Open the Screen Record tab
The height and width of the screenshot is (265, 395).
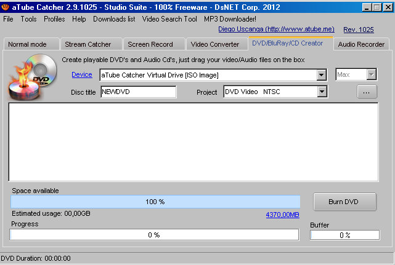150,44
